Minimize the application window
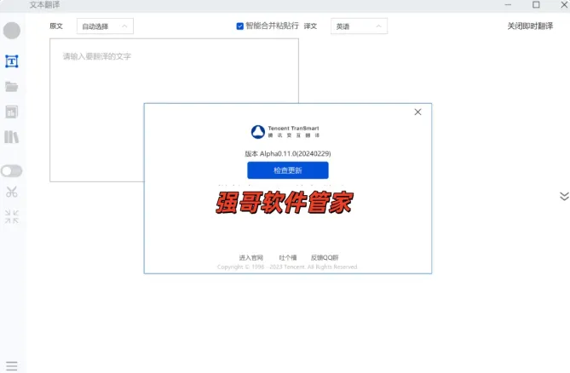The width and height of the screenshot is (570, 373). point(508,5)
